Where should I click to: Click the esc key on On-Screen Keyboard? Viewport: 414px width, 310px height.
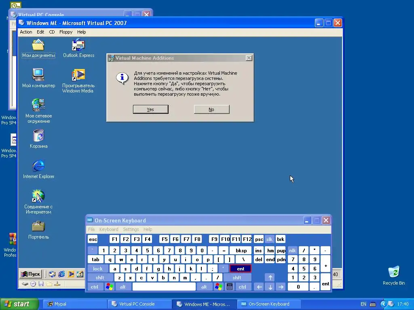pos(93,239)
